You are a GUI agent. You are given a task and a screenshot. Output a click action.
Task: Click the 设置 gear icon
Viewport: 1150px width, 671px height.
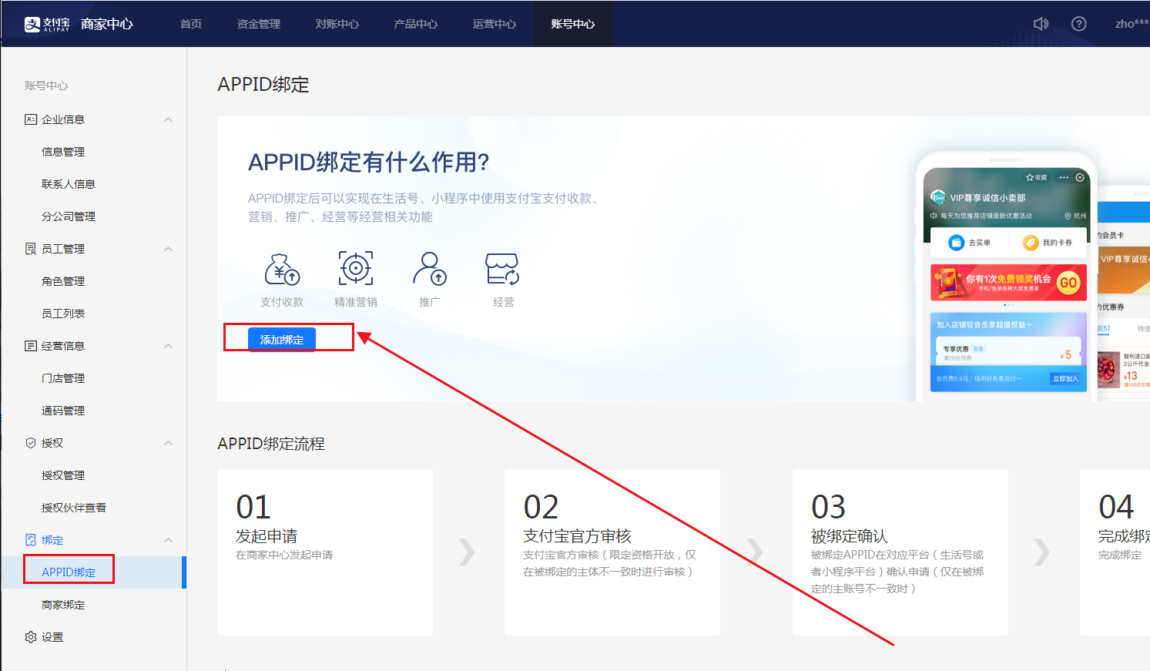[x=31, y=637]
